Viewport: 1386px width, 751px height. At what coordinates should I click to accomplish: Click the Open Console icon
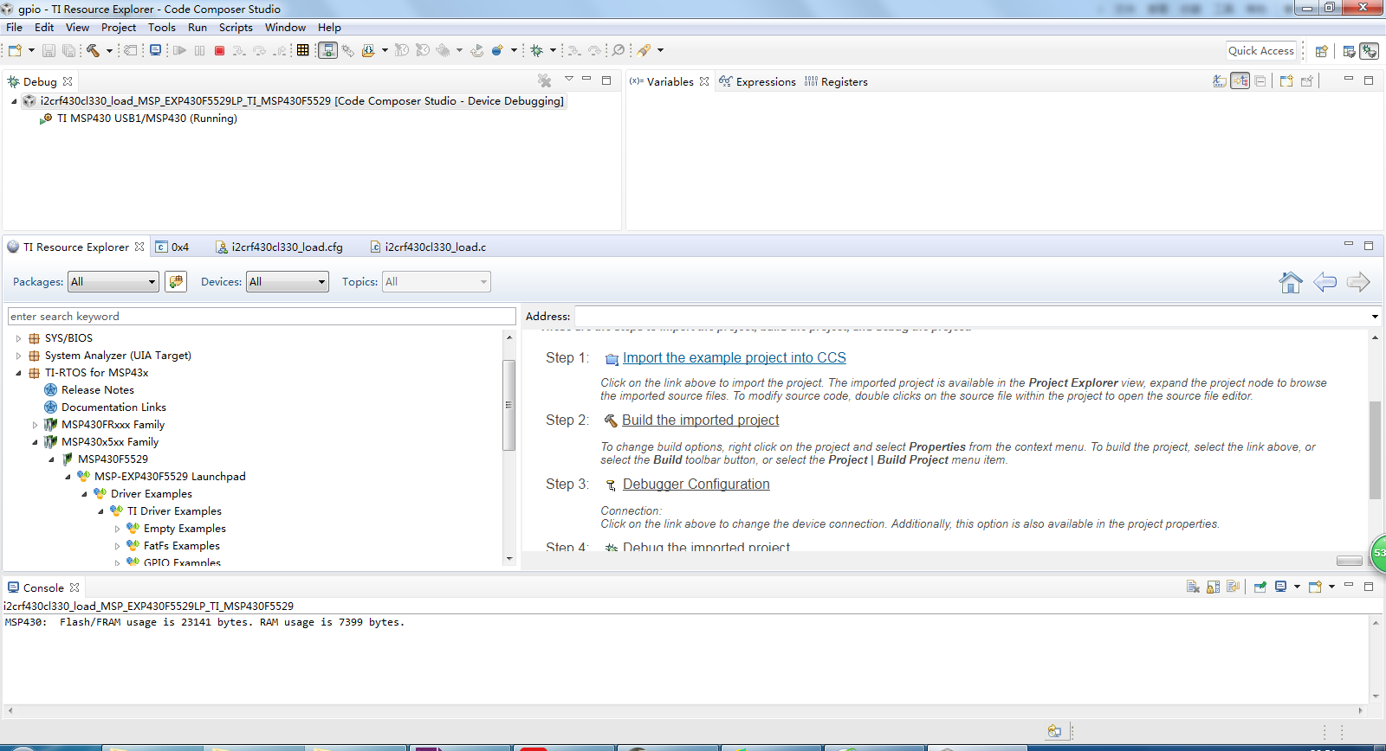(x=1315, y=587)
